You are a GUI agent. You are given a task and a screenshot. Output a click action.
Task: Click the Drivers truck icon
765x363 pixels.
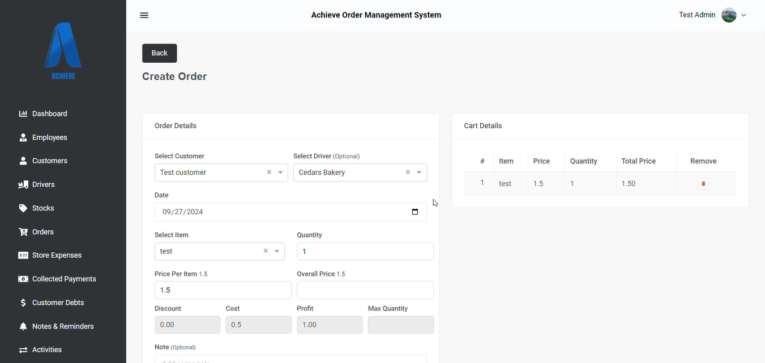coord(23,184)
